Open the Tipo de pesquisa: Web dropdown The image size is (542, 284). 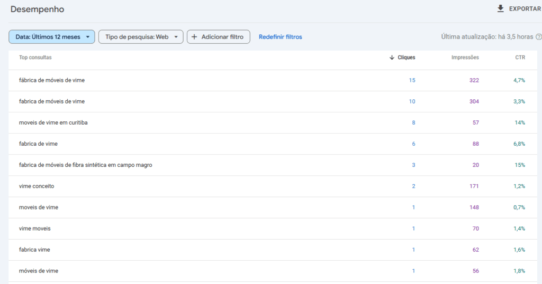coord(141,37)
